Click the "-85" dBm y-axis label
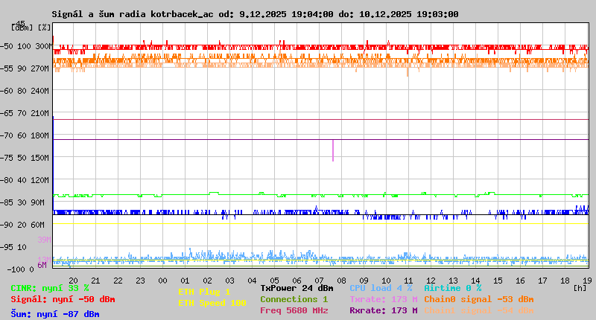 tap(7, 202)
